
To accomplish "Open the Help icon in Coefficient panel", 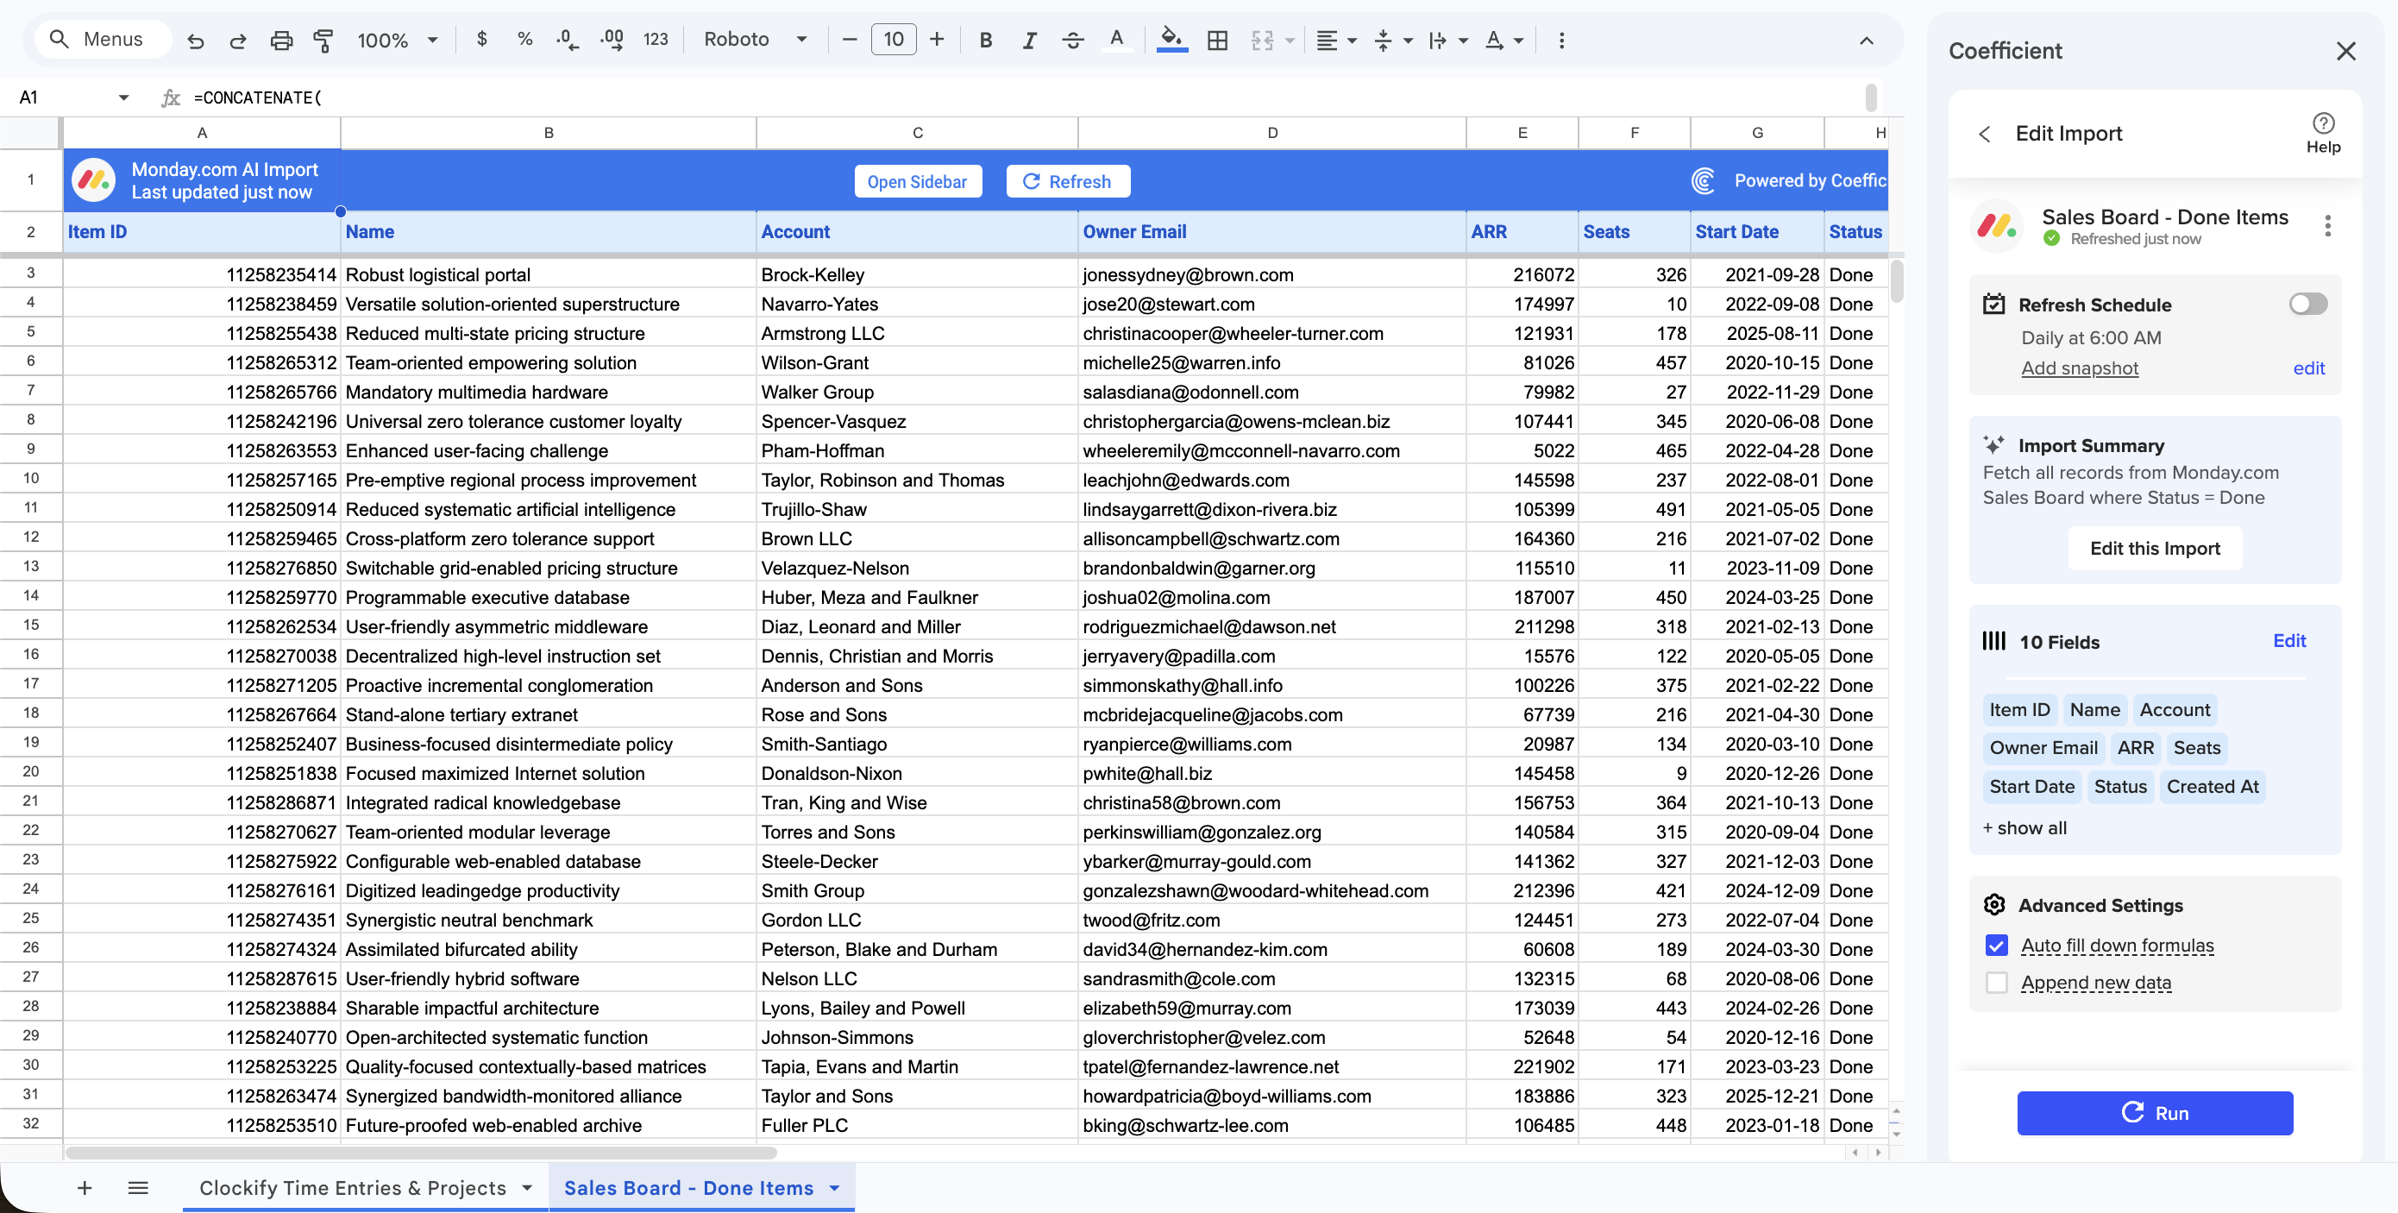I will 2323,132.
